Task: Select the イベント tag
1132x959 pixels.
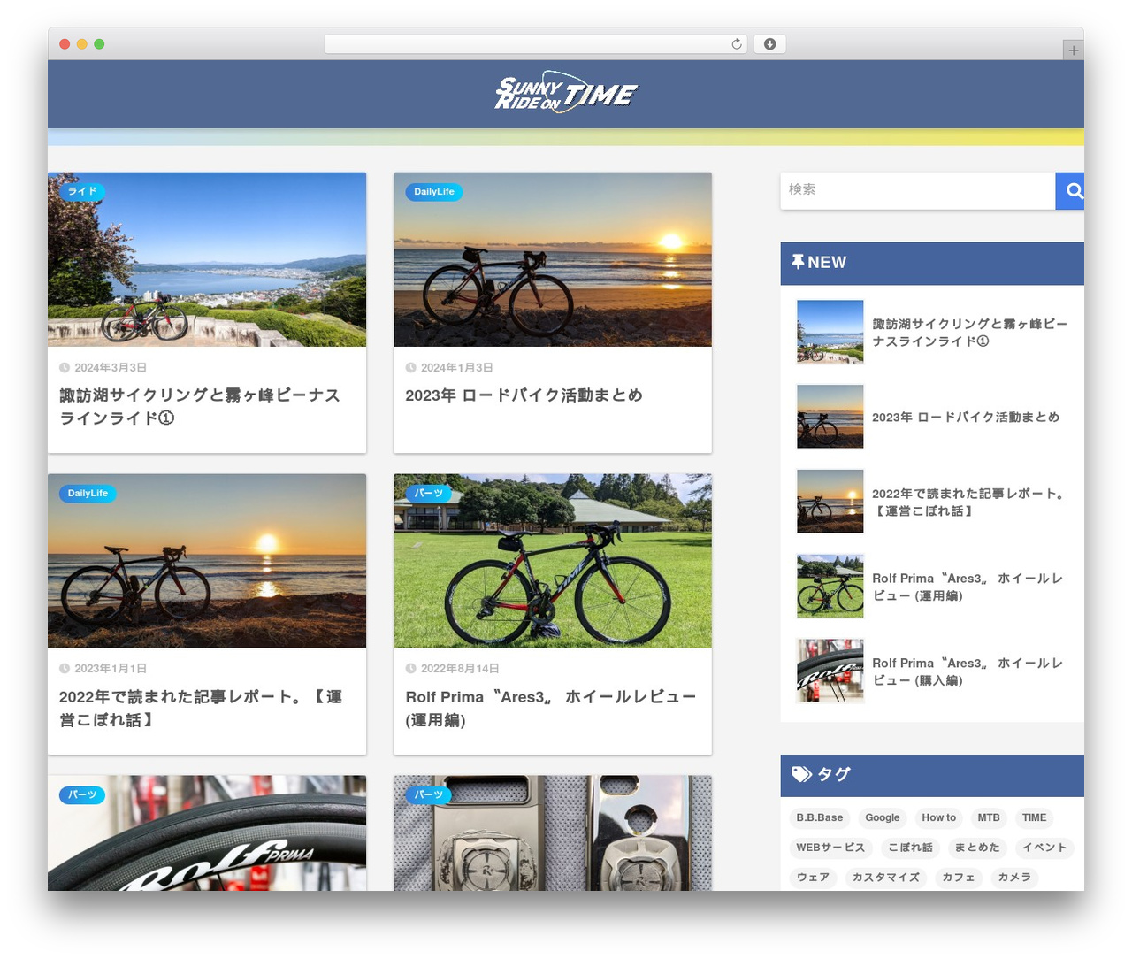Action: 1044,848
